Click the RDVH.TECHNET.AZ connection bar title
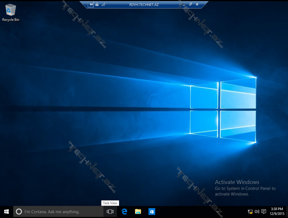Viewport: 288px width, 218px height. 144,5
